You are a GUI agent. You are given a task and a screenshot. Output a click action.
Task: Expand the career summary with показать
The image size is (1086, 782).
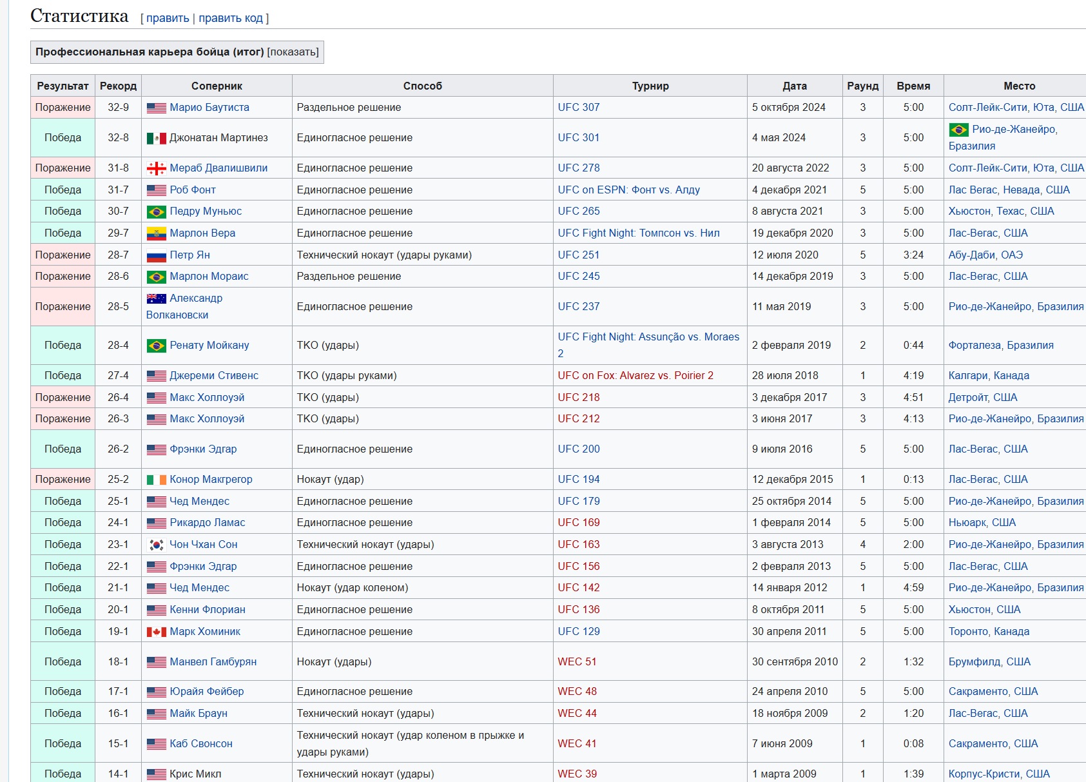coord(293,52)
